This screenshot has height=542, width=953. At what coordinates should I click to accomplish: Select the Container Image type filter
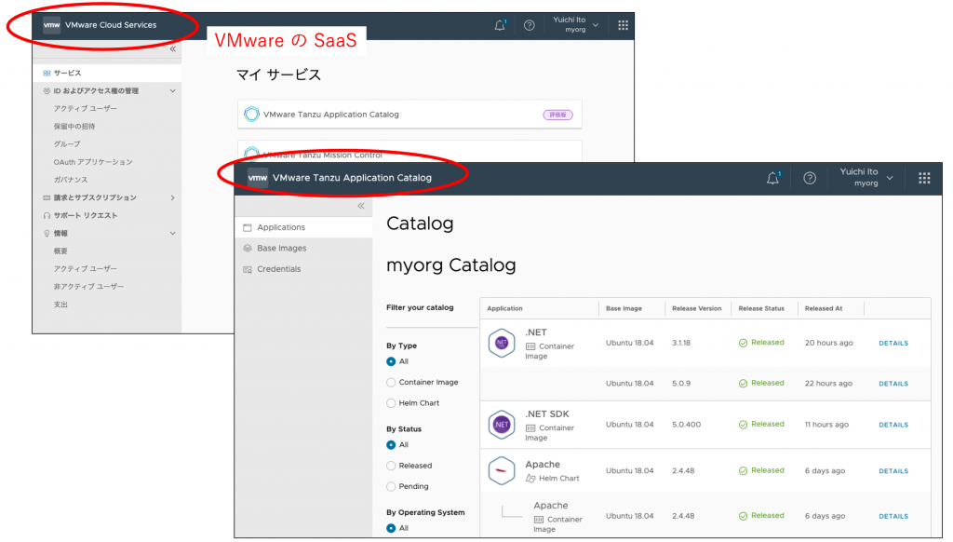391,383
